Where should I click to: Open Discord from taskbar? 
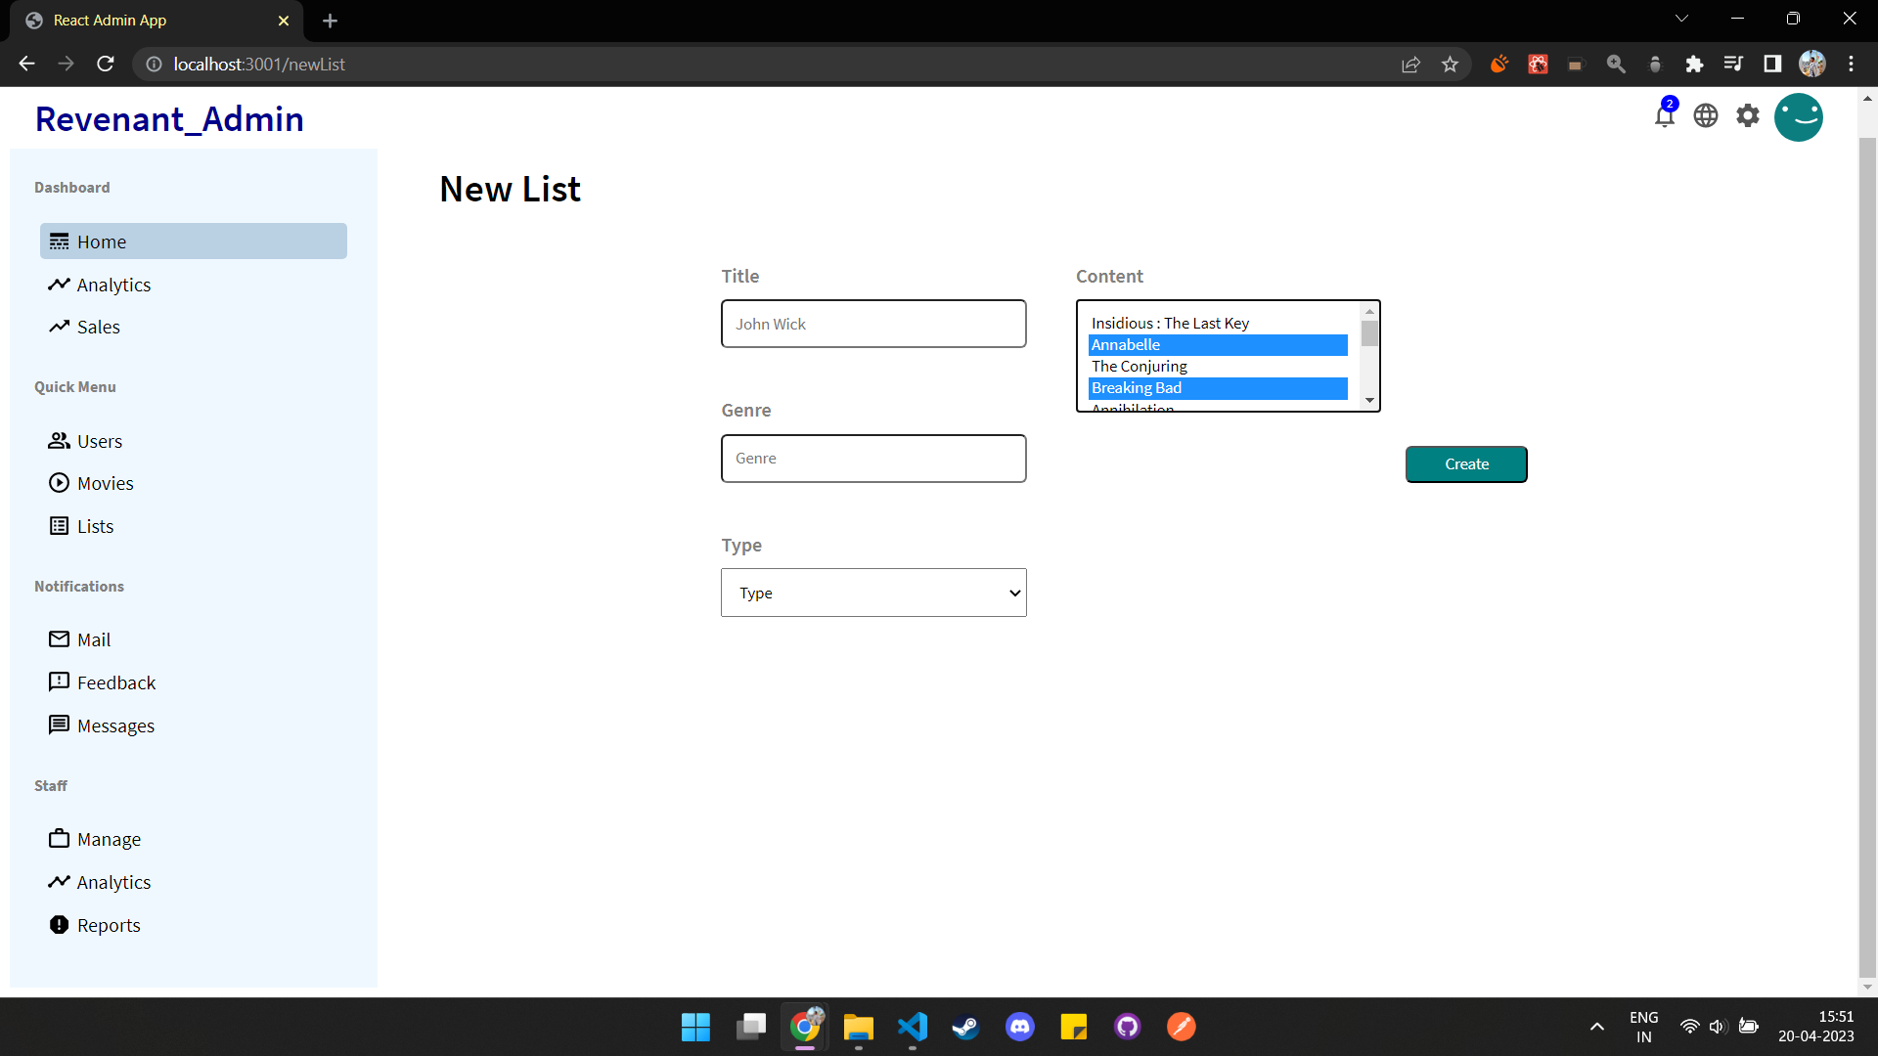pos(1020,1027)
